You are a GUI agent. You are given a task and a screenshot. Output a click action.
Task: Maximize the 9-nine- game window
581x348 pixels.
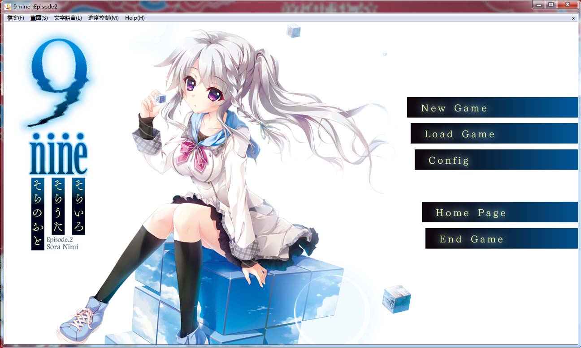click(x=551, y=4)
